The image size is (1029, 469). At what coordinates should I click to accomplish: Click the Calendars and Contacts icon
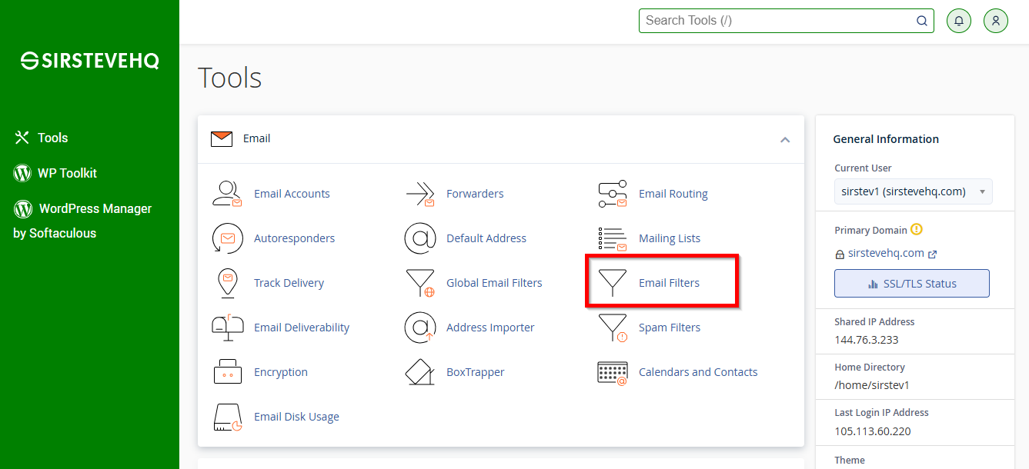tap(613, 372)
